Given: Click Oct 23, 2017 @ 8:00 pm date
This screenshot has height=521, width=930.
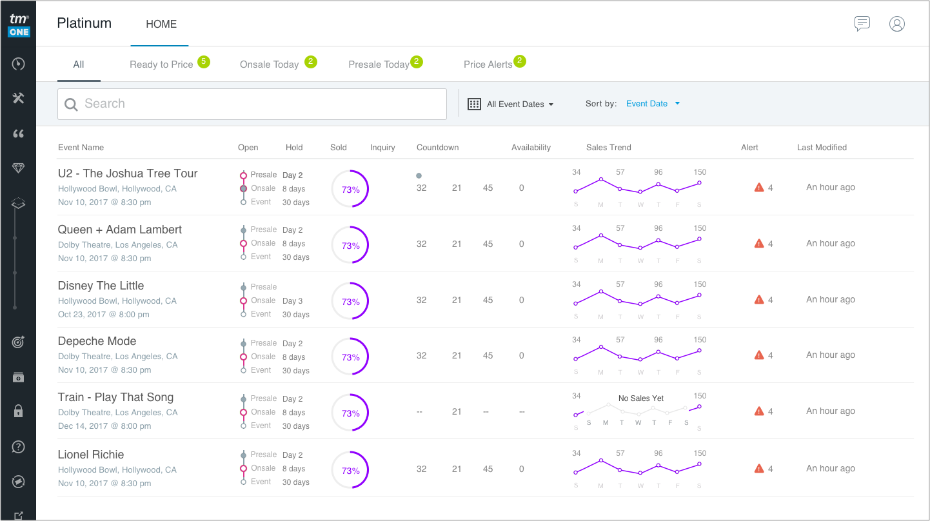Looking at the screenshot, I should 104,315.
